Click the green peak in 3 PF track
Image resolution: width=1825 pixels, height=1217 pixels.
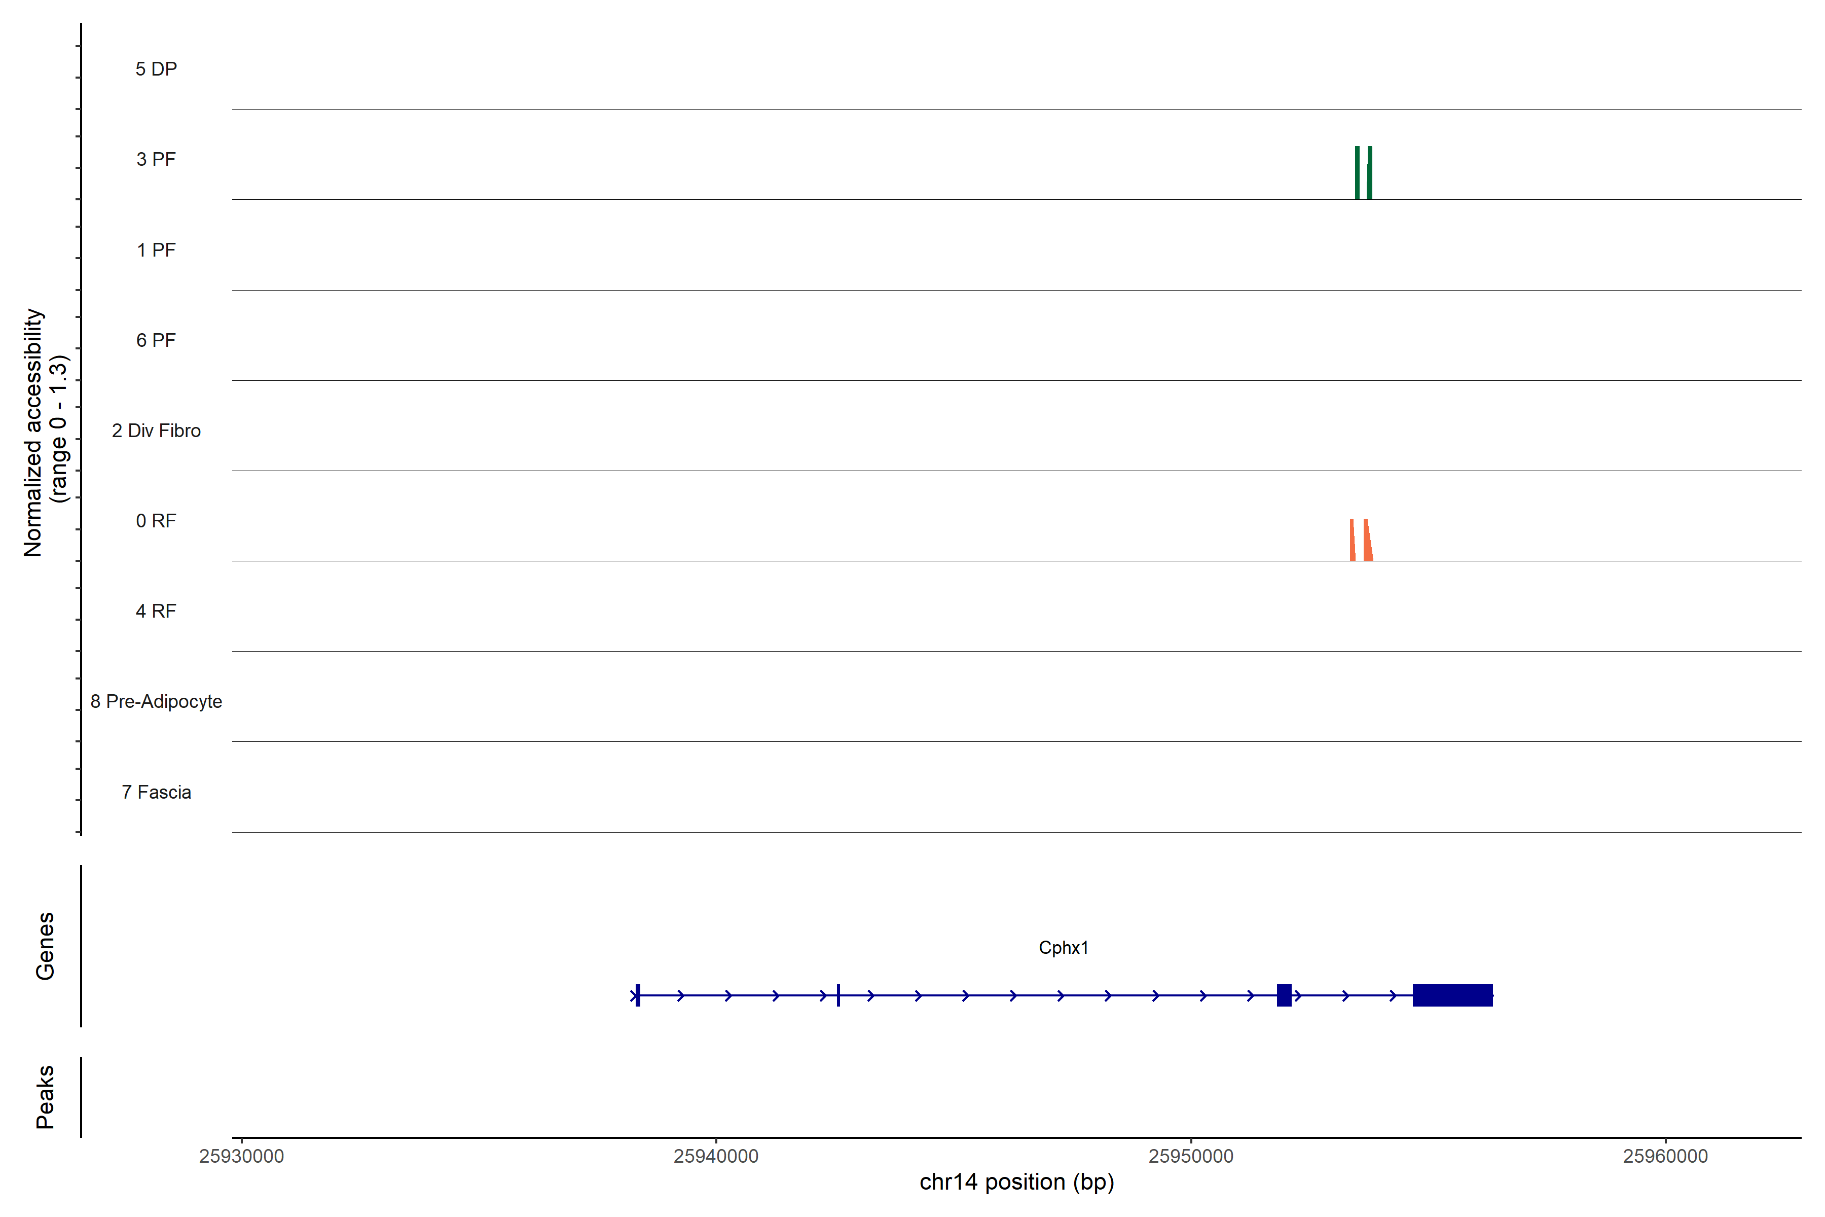coord(1357,173)
